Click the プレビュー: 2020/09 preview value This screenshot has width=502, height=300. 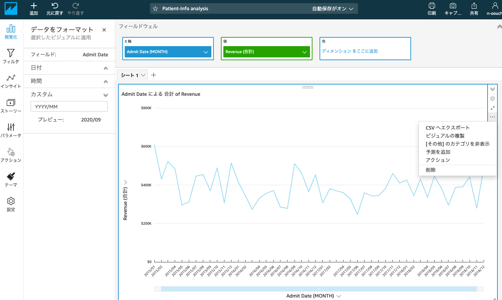(91, 120)
